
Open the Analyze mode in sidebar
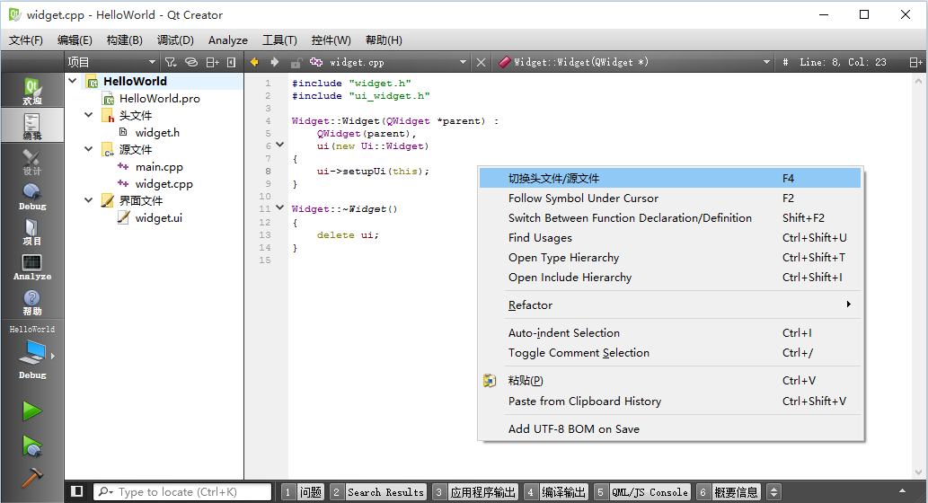[32, 266]
